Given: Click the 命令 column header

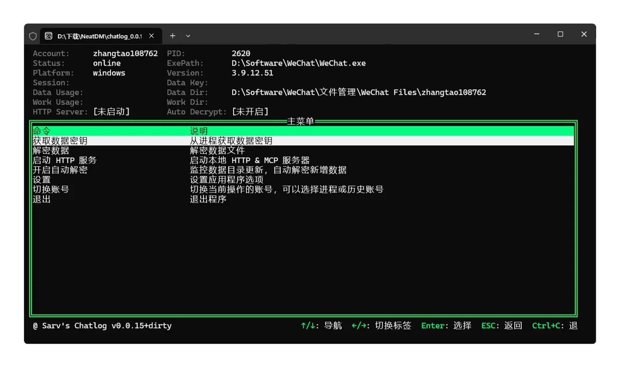Looking at the screenshot, I should pos(42,131).
